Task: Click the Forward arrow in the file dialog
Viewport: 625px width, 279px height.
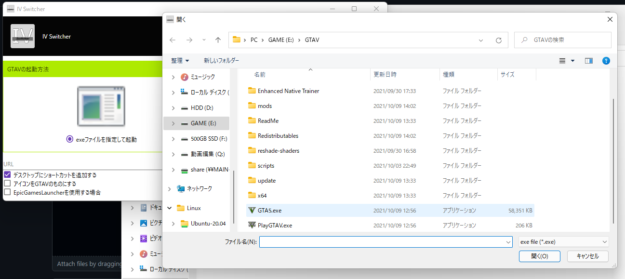Action: (x=189, y=40)
